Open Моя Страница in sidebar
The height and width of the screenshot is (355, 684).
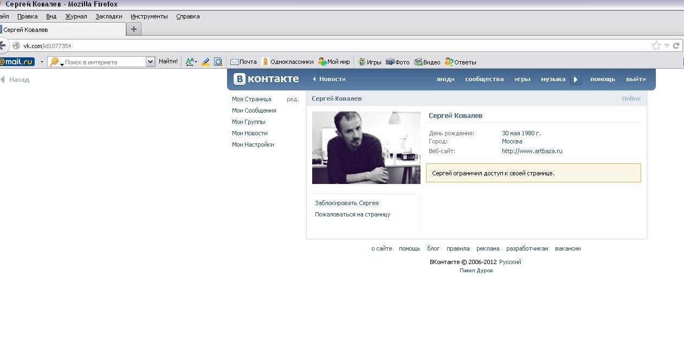(251, 99)
